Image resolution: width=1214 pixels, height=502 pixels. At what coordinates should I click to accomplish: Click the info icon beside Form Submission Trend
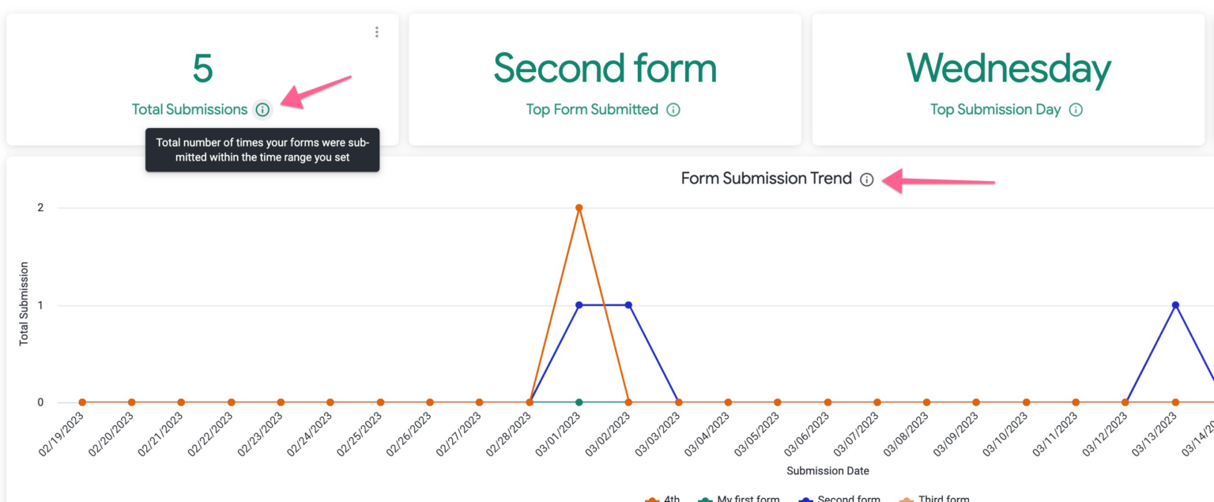pyautogui.click(x=867, y=179)
